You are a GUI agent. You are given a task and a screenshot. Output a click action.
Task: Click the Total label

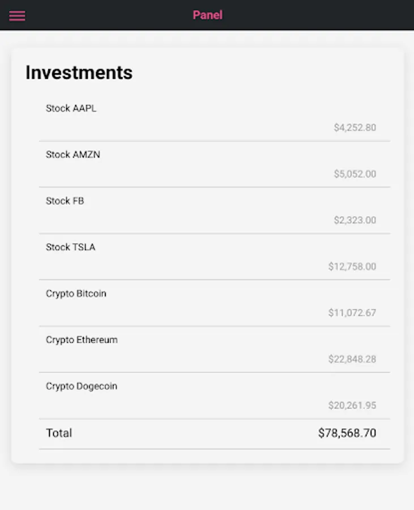click(59, 433)
